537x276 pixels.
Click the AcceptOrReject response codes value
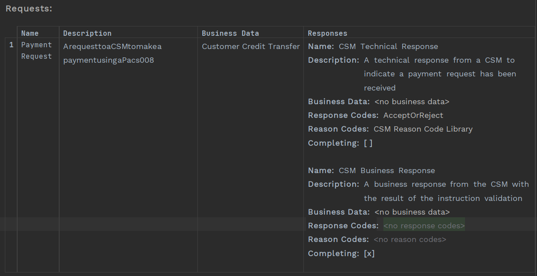point(413,115)
